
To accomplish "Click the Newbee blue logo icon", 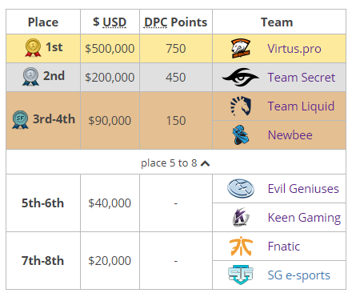I will coord(241,134).
